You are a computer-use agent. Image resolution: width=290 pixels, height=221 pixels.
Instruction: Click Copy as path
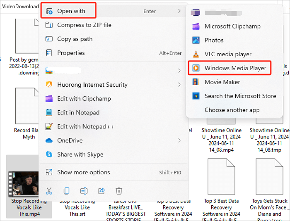75,39
